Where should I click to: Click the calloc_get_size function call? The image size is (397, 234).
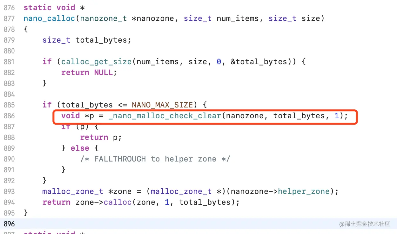pos(96,62)
